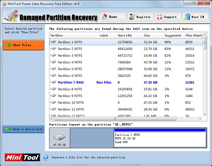Select the row text "Partition 9 NTFS"
The image size is (212, 166).
pyautogui.click(x=70, y=96)
